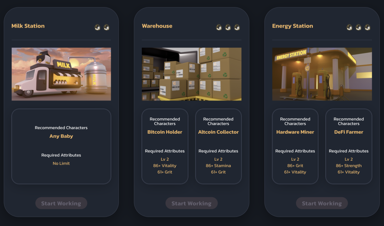Click Lv 2 under DeFi Farmer
Image resolution: width=384 pixels, height=226 pixels.
349,159
